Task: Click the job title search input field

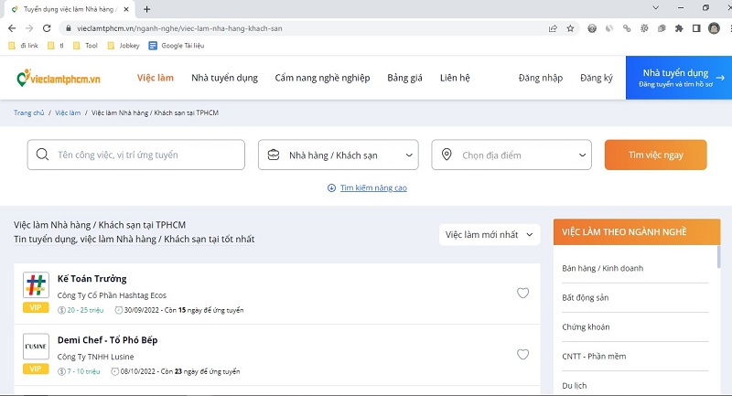Action: [x=136, y=155]
